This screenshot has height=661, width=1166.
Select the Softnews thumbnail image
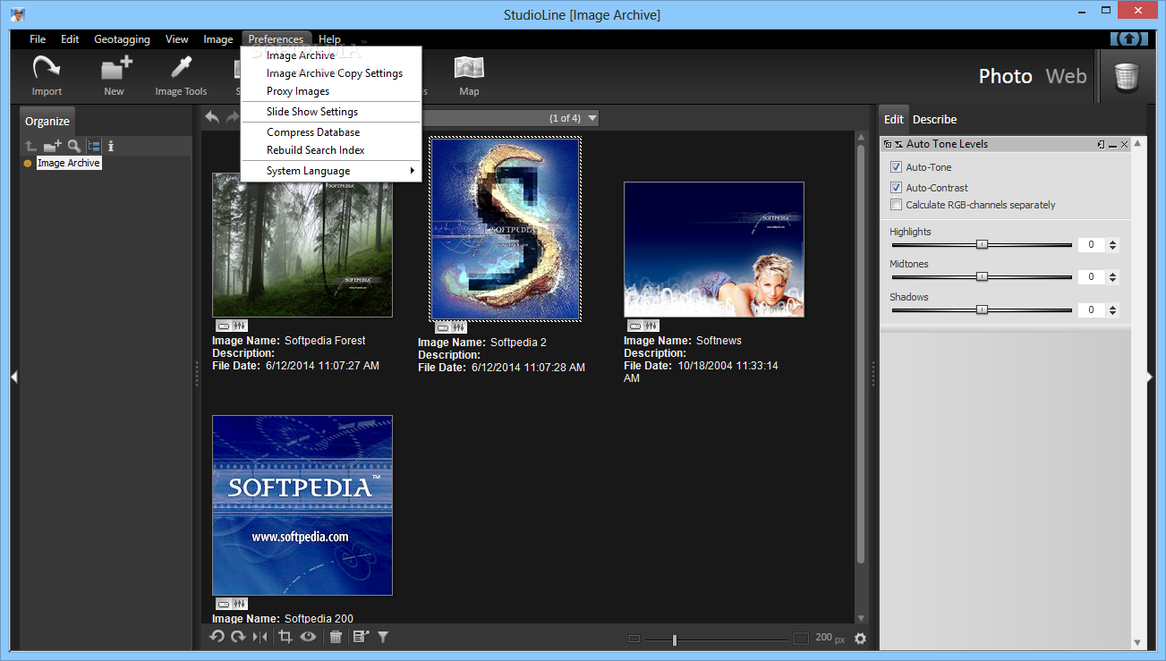click(x=713, y=250)
